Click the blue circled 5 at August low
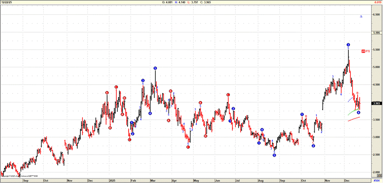The height and width of the screenshot is (183, 383). pos(274,155)
